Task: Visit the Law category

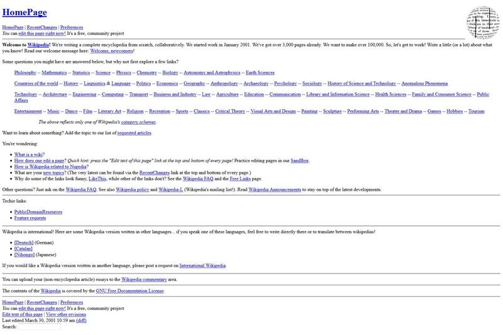Action: click(x=206, y=94)
